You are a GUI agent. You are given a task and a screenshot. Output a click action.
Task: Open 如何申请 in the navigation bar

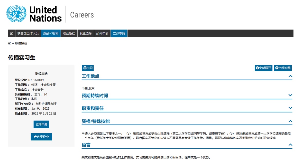coord(102,33)
